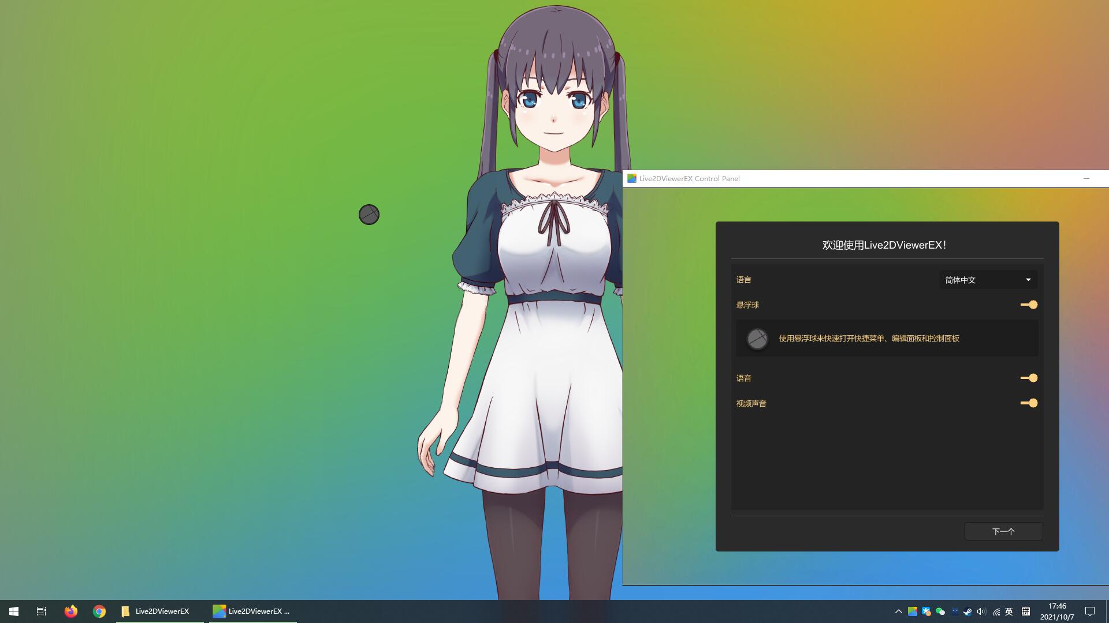Viewport: 1109px width, 623px height.
Task: Toggle the 视频声音 video sound switch
Action: click(1029, 403)
